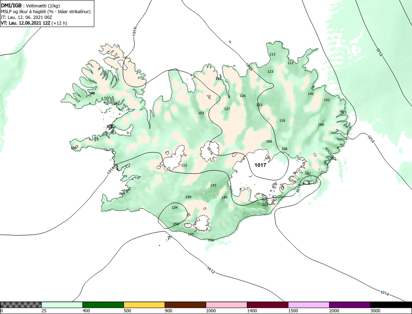Click the map value 115
Screen dimensions: 412x314
(x=219, y=78)
